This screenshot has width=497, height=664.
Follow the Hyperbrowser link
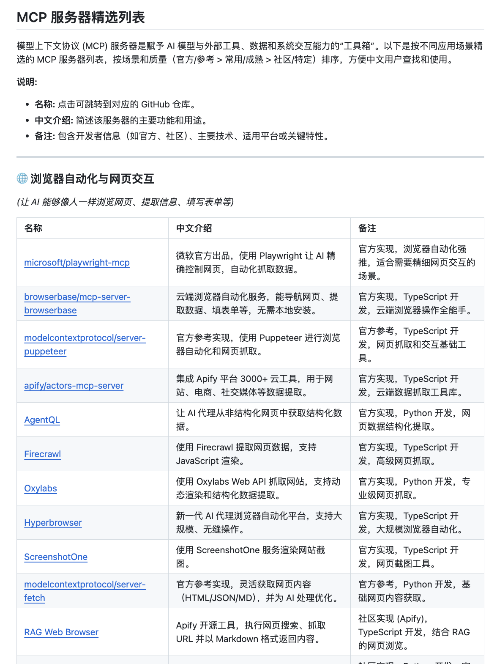click(53, 523)
